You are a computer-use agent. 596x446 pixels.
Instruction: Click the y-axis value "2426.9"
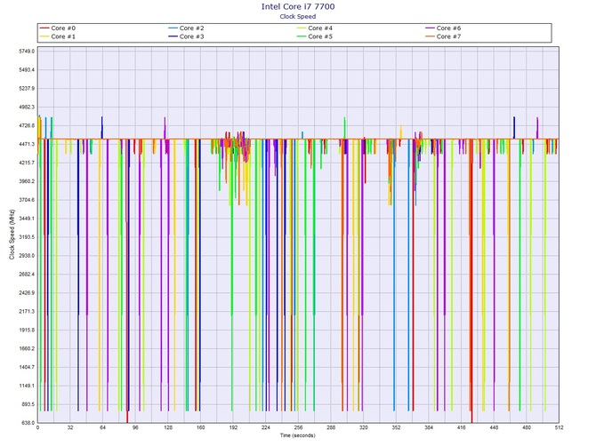[x=27, y=293]
